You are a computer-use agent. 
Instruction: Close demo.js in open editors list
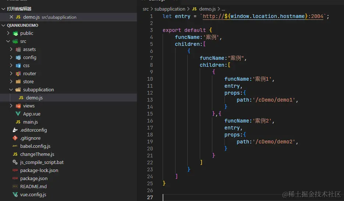(11, 17)
